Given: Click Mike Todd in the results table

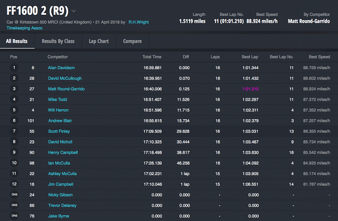Looking at the screenshot, I should click(58, 99).
